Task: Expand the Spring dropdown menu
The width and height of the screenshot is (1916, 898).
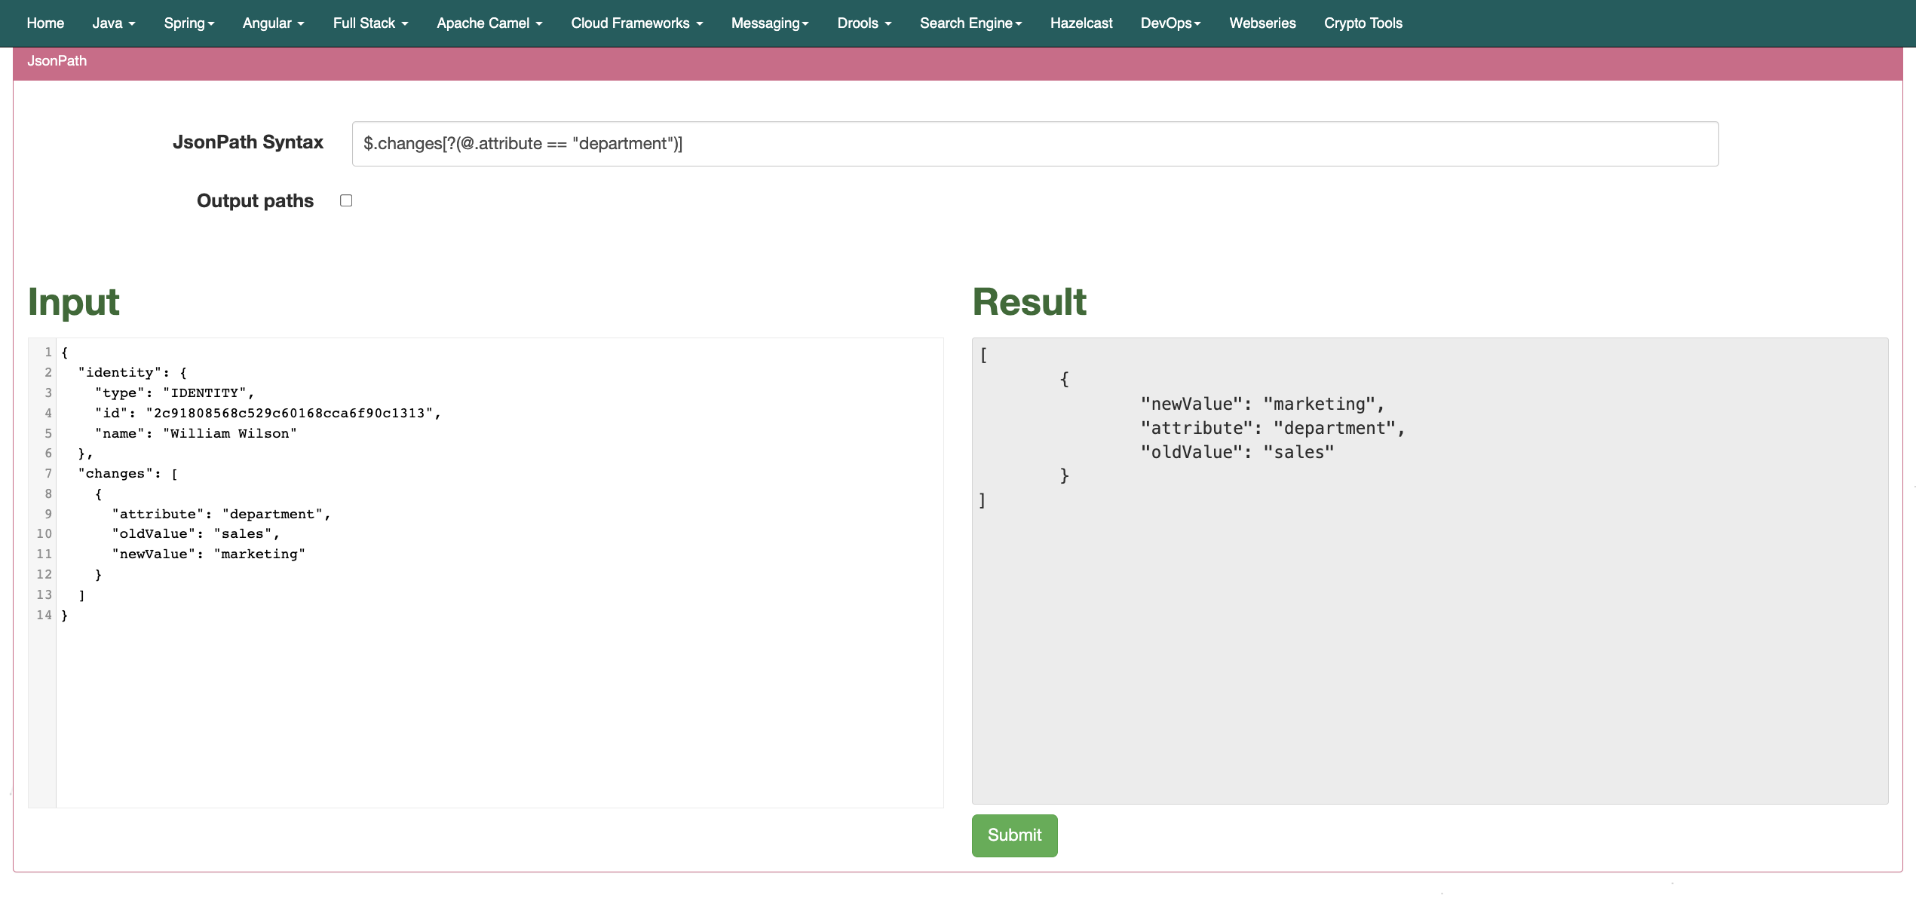Action: click(x=189, y=23)
